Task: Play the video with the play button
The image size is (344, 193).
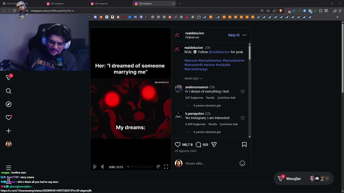Action: (95, 167)
